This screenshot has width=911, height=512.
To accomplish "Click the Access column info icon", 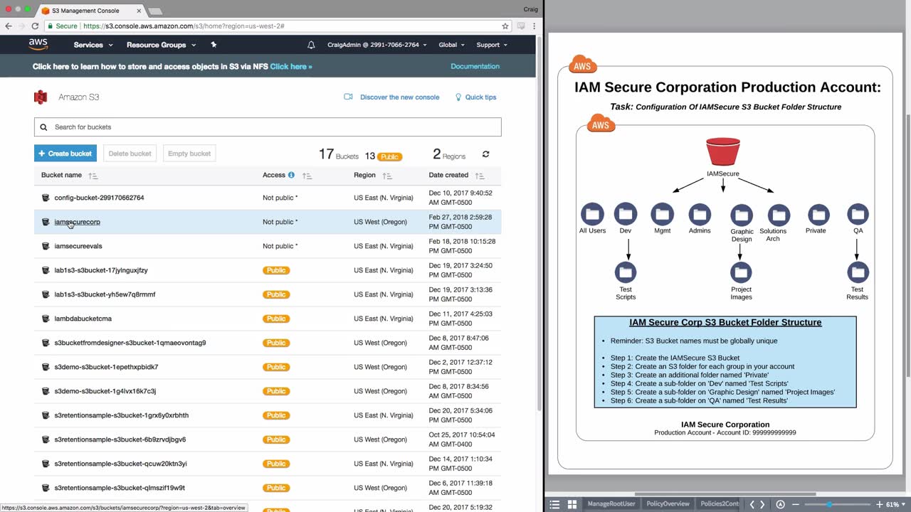I will 291,175.
